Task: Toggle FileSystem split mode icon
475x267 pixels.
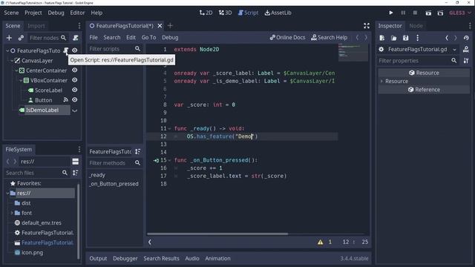Action: [76, 162]
